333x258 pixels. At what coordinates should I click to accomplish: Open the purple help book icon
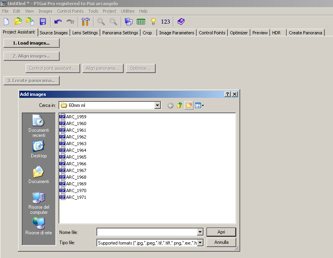point(181,21)
